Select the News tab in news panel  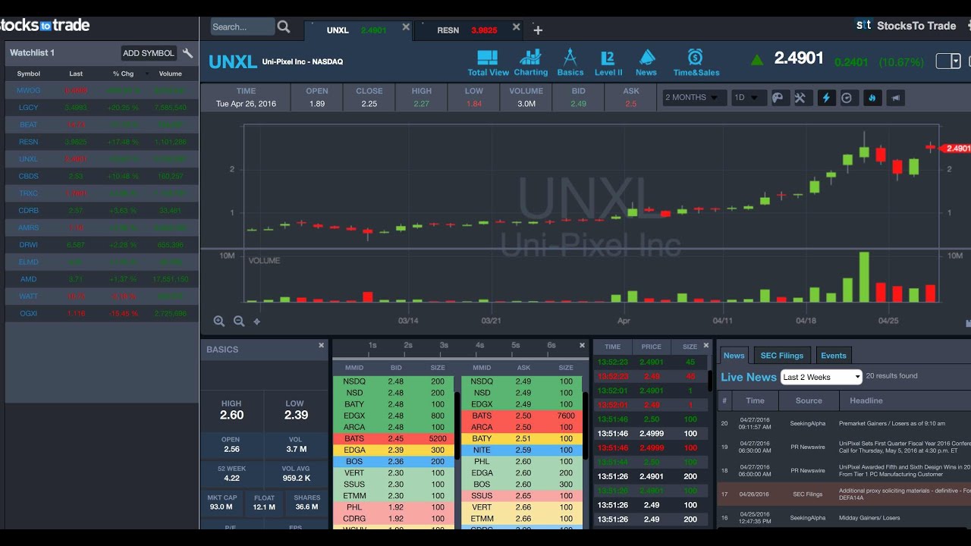[734, 356]
